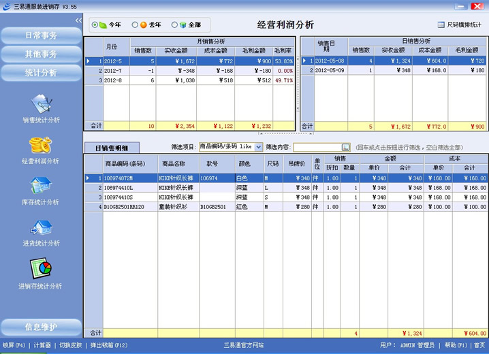Click 童装针织衫 product name cell
489x354 pixels.
178,207
